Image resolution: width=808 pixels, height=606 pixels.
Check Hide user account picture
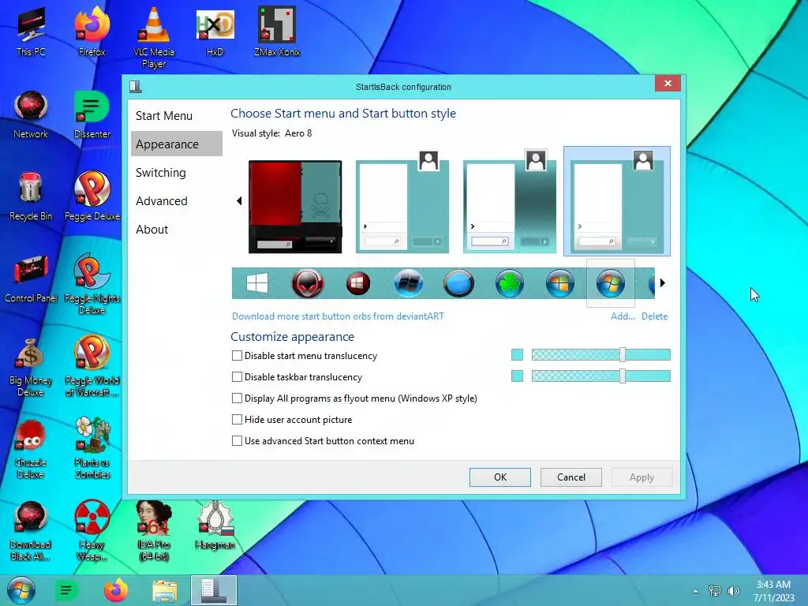pyautogui.click(x=237, y=420)
